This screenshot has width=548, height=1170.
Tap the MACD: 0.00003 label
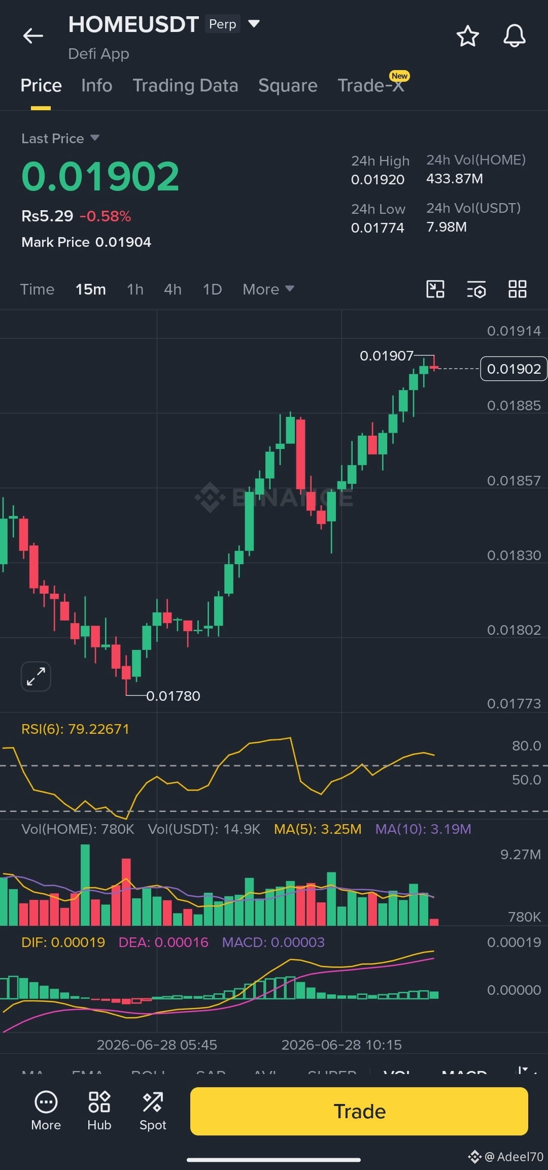point(273,942)
